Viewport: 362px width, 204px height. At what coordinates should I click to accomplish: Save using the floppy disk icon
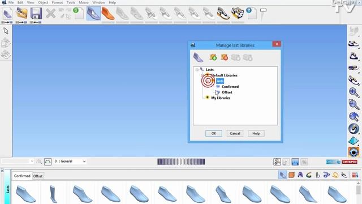coord(36,14)
